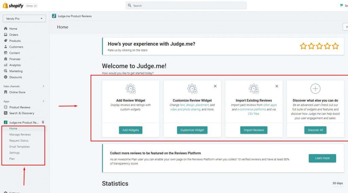The width and height of the screenshot is (348, 193).
Task: Click the Marketing target icon
Action: click(x=5, y=71)
